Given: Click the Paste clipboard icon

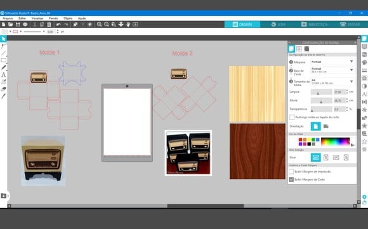Looking at the screenshot, I should 49,24.
